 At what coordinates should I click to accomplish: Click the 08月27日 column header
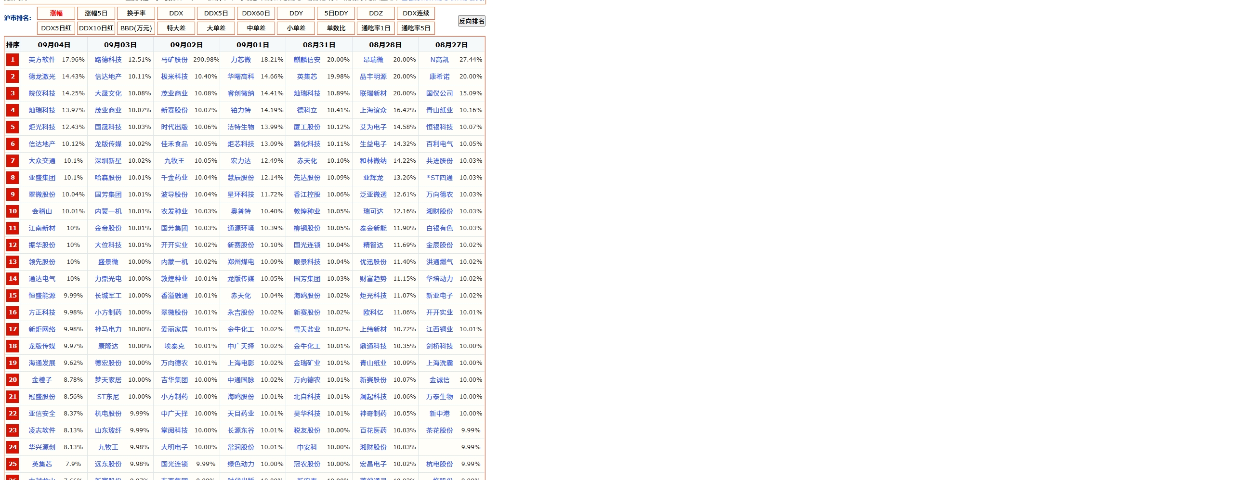coord(452,45)
